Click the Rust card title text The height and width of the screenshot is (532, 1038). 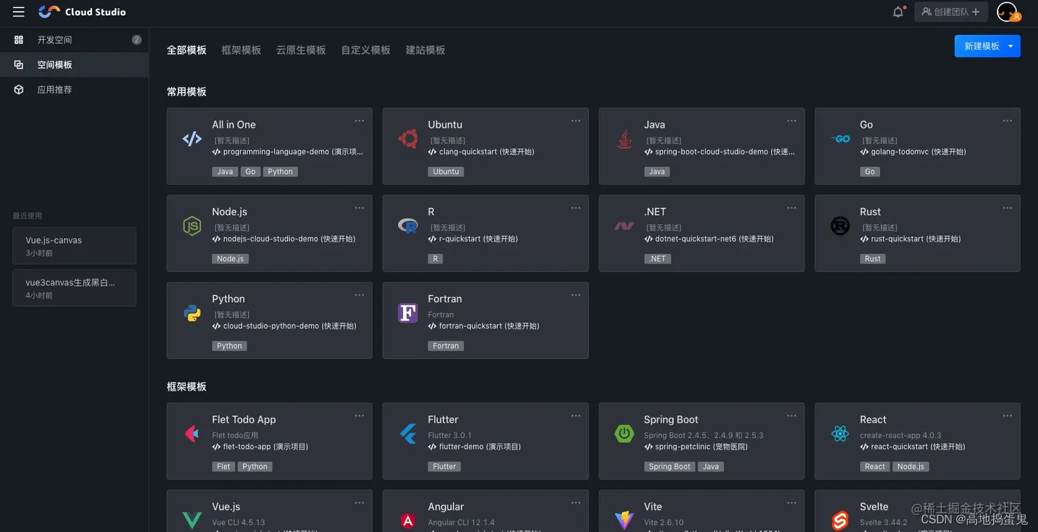(870, 211)
